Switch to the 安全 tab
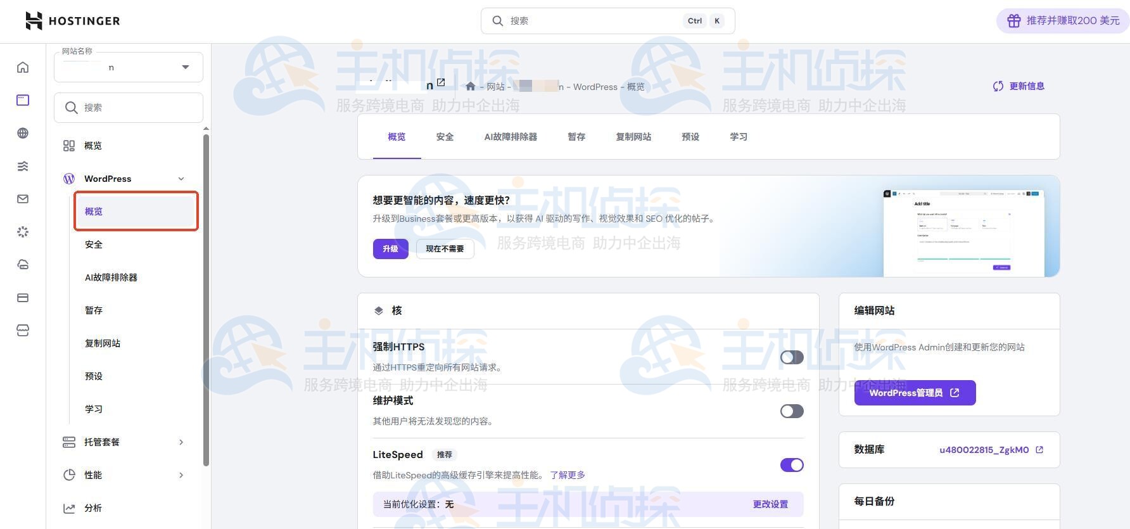The image size is (1130, 529). pyautogui.click(x=445, y=137)
